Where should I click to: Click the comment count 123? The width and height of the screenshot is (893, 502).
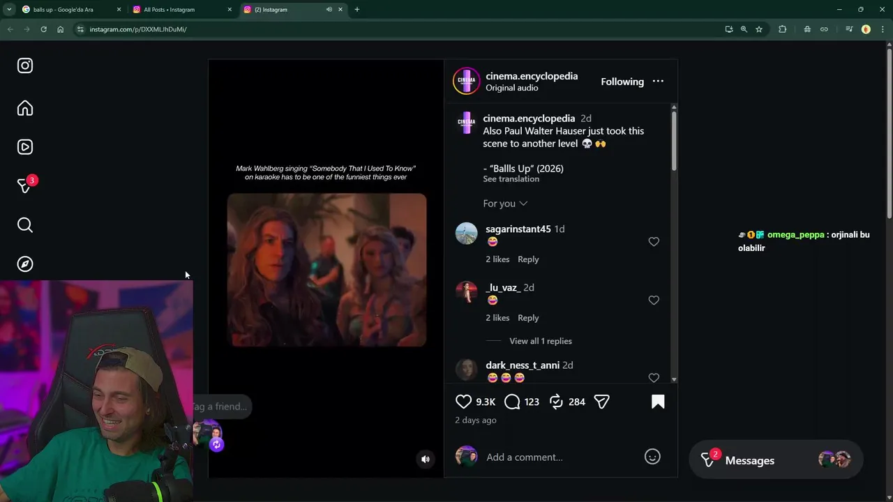tap(532, 402)
